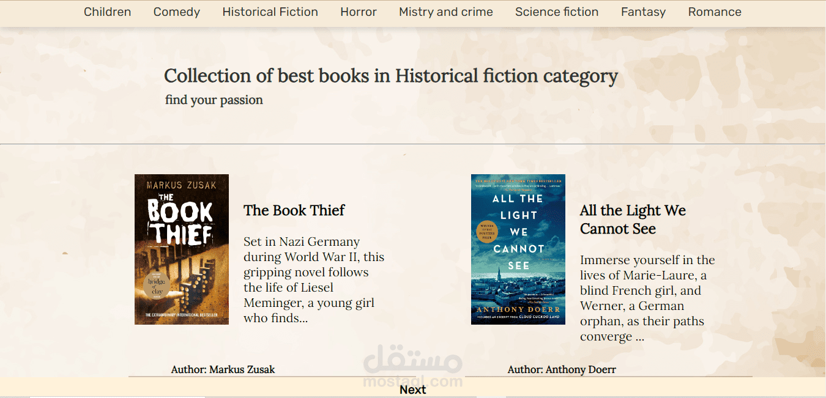Click The Book Thief description text
Viewport: 826px width, 398px height.
(x=313, y=279)
